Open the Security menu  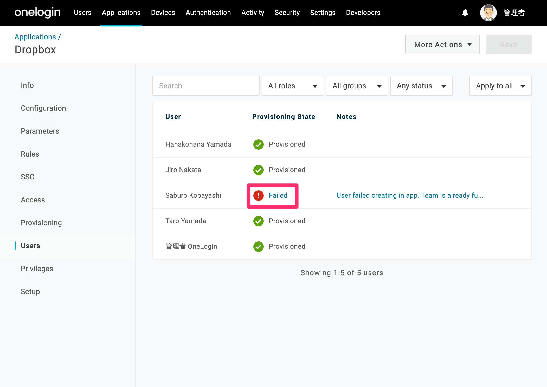click(x=287, y=13)
